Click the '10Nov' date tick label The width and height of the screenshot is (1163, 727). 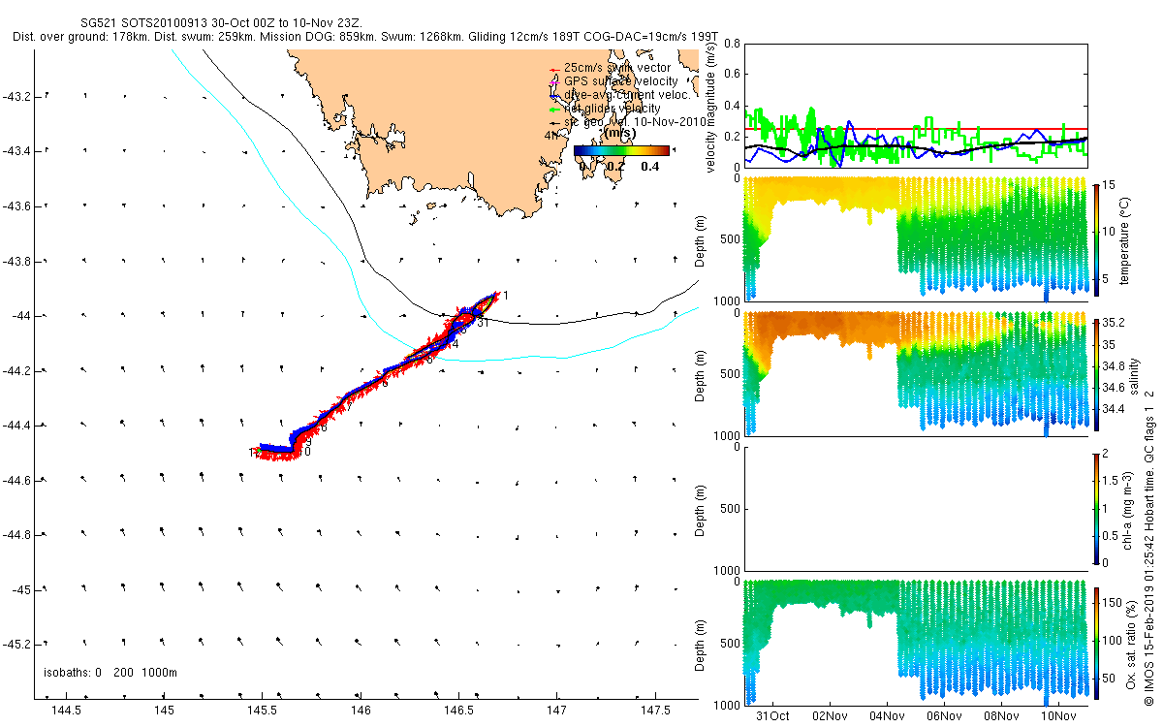coord(1058,715)
